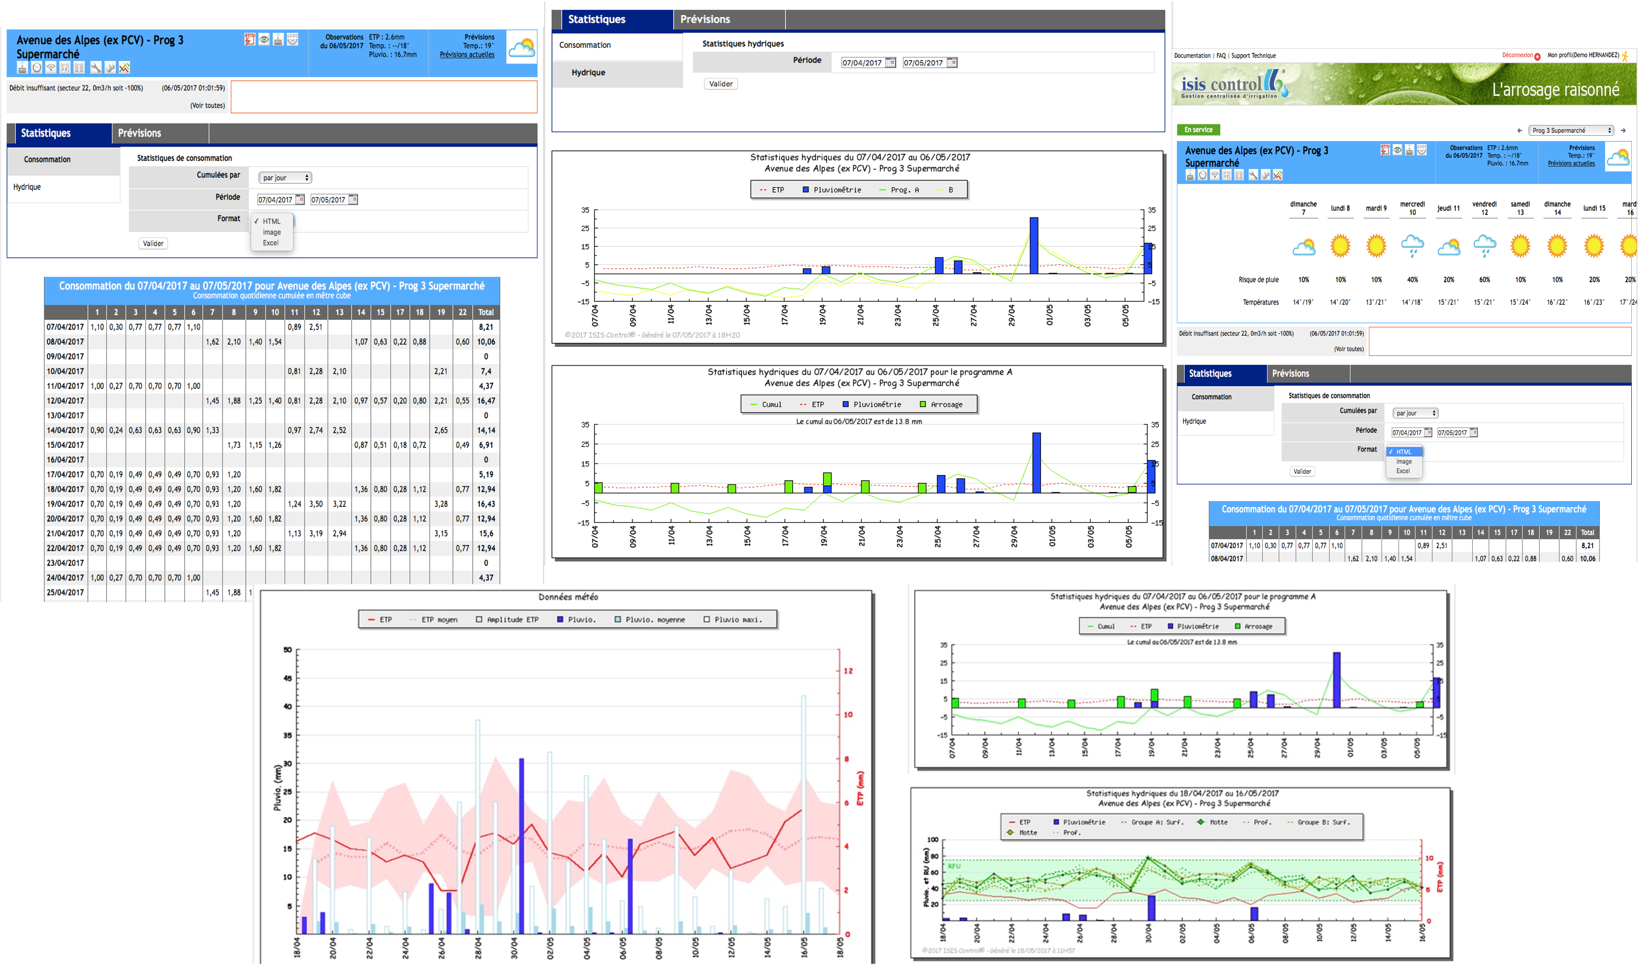Click the water drops icon under En service badge
1638x977 pixels.
pos(1265,175)
